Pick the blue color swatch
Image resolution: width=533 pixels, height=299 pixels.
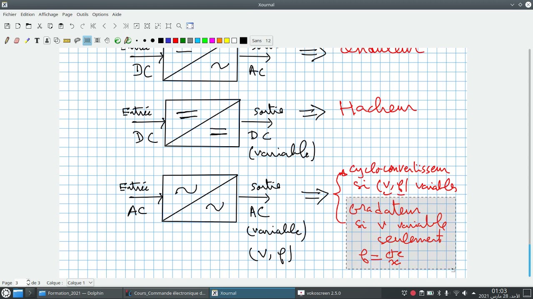coord(168,40)
